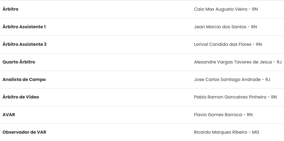The image size is (284, 141).
Task: Click the Árbitro row label
Action: tap(10, 9)
